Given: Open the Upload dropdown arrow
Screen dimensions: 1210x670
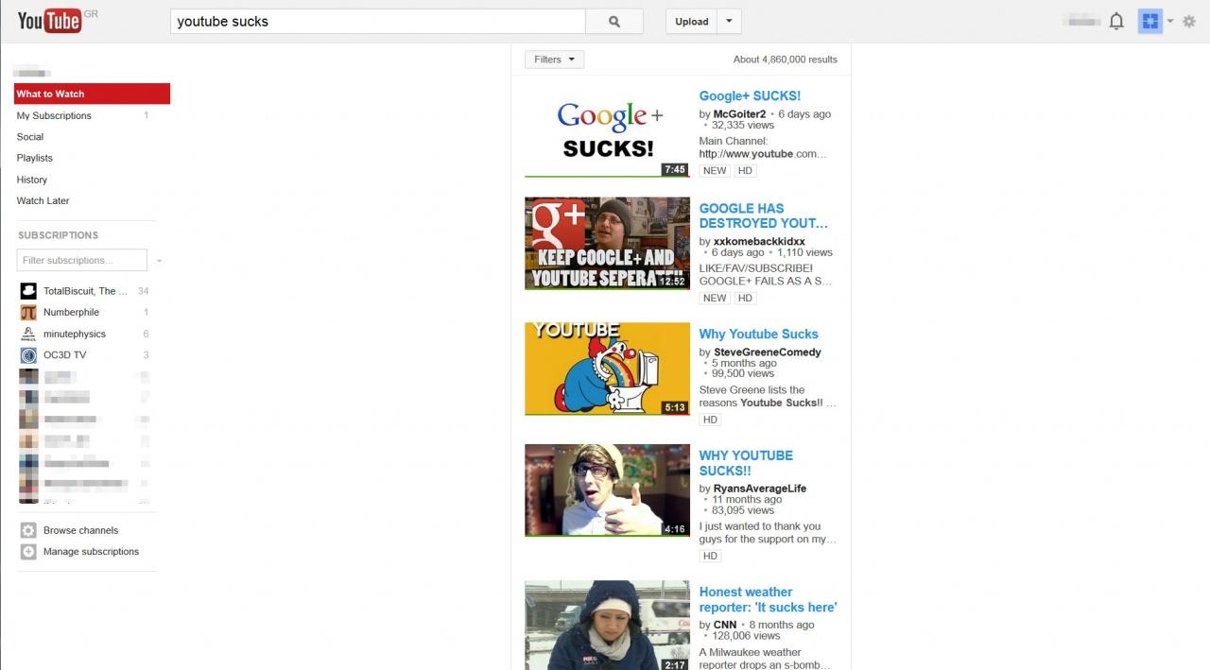Looking at the screenshot, I should [729, 21].
